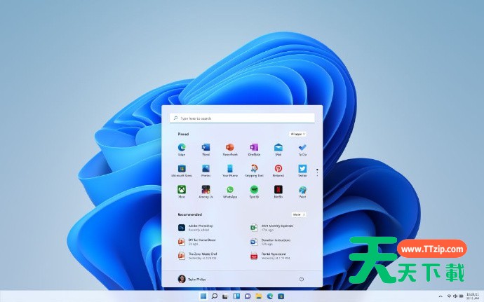Click the Start button on the taskbar
Viewport: 484px width, 302px height.
tap(203, 296)
